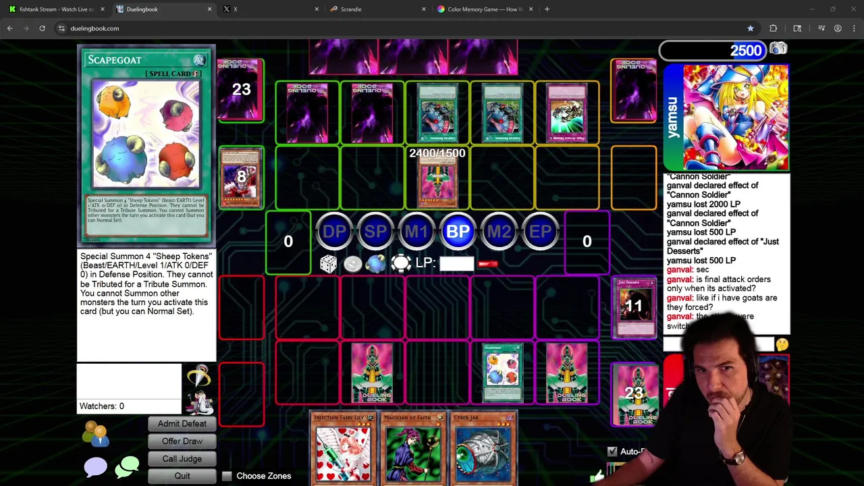Viewport: 864px width, 486px height.
Task: Click the 2500 life points bar
Action: [713, 51]
